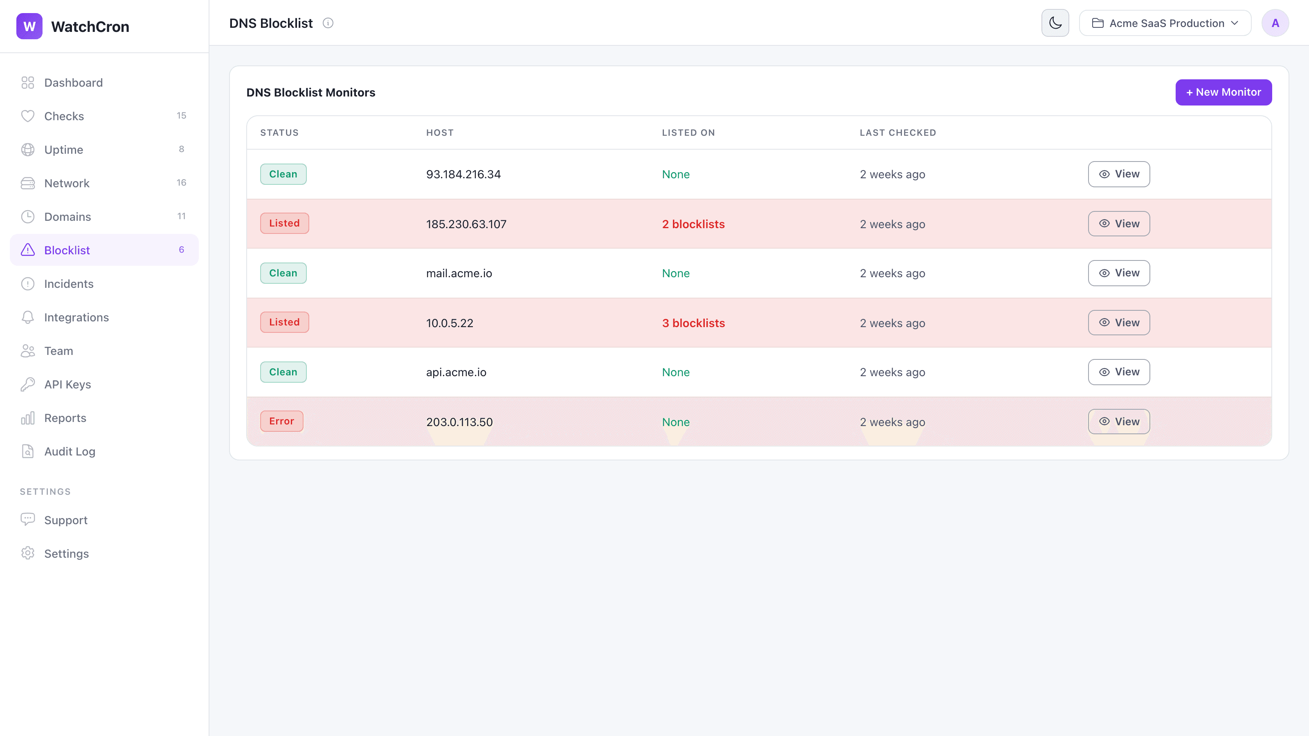Go to Dashboard page

pyautogui.click(x=104, y=83)
